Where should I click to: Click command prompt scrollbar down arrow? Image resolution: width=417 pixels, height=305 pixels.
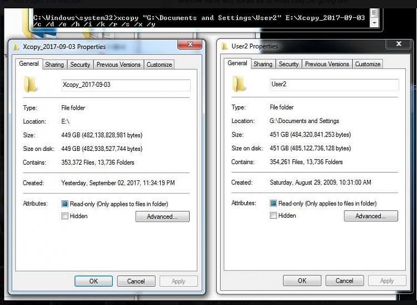374,23
